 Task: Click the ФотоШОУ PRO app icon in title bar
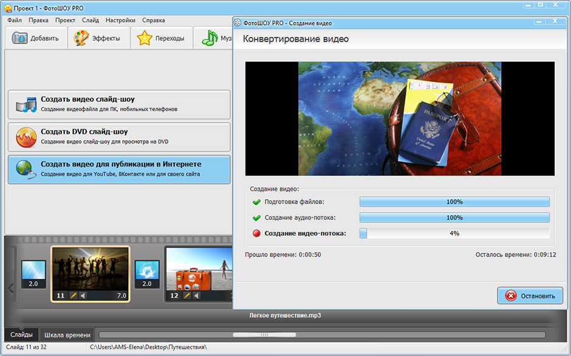click(x=8, y=8)
